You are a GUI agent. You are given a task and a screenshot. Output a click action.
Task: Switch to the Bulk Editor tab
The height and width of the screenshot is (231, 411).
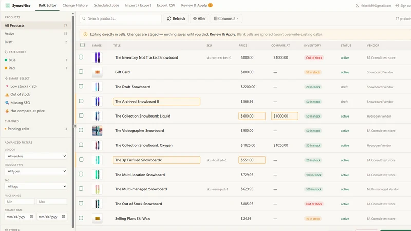coord(47,5)
